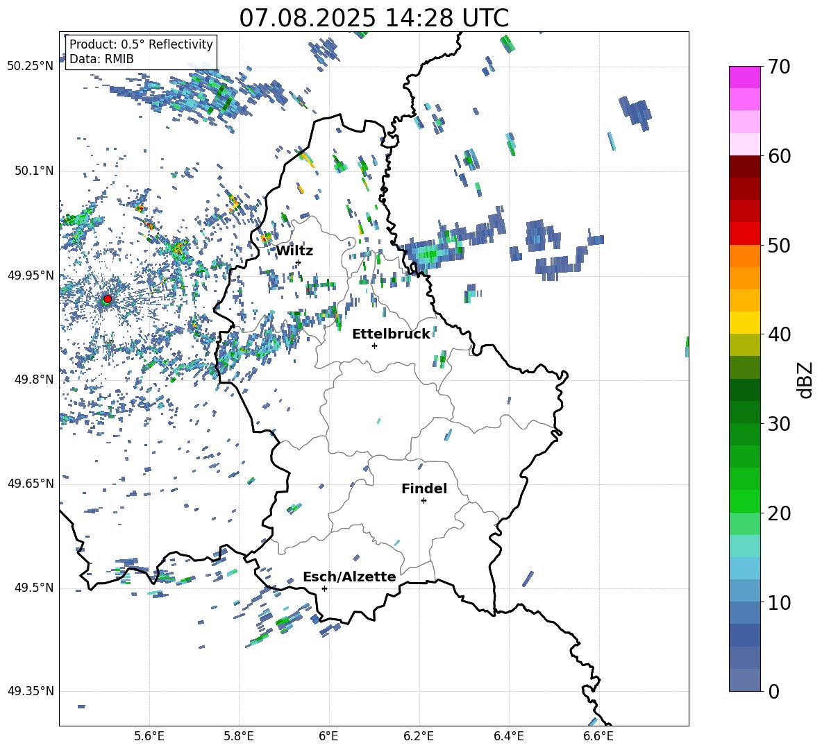Click the 70 colorbar tick label
The image size is (822, 750).
click(x=778, y=67)
